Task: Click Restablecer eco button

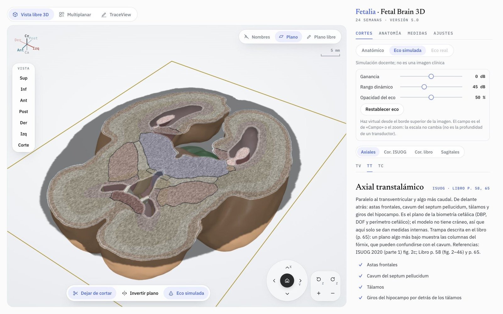Action: pos(382,109)
